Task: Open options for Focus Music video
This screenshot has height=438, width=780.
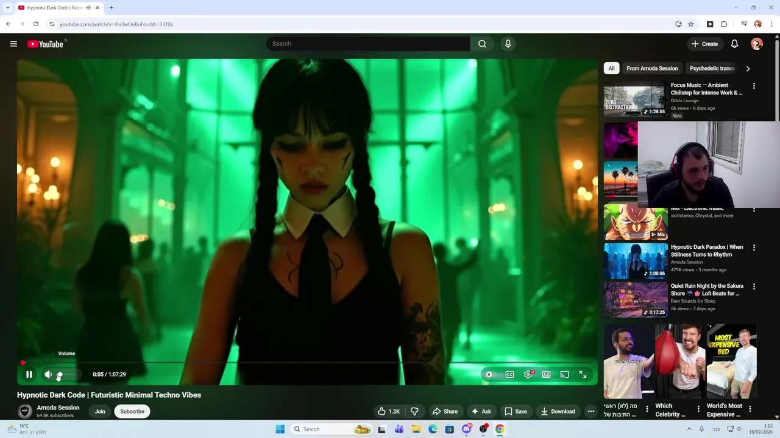Action: tap(754, 86)
